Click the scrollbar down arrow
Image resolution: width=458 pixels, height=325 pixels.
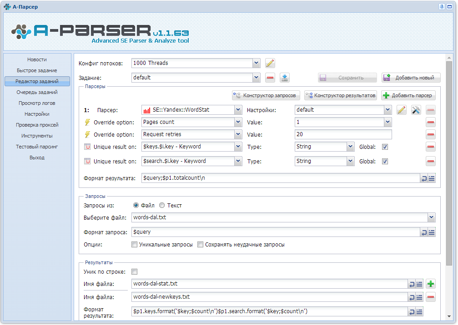point(449,316)
